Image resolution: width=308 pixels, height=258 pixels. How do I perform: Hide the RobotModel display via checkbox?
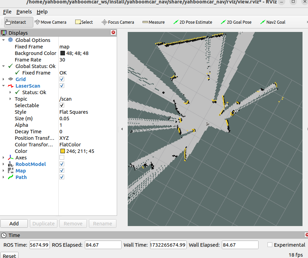(62, 164)
